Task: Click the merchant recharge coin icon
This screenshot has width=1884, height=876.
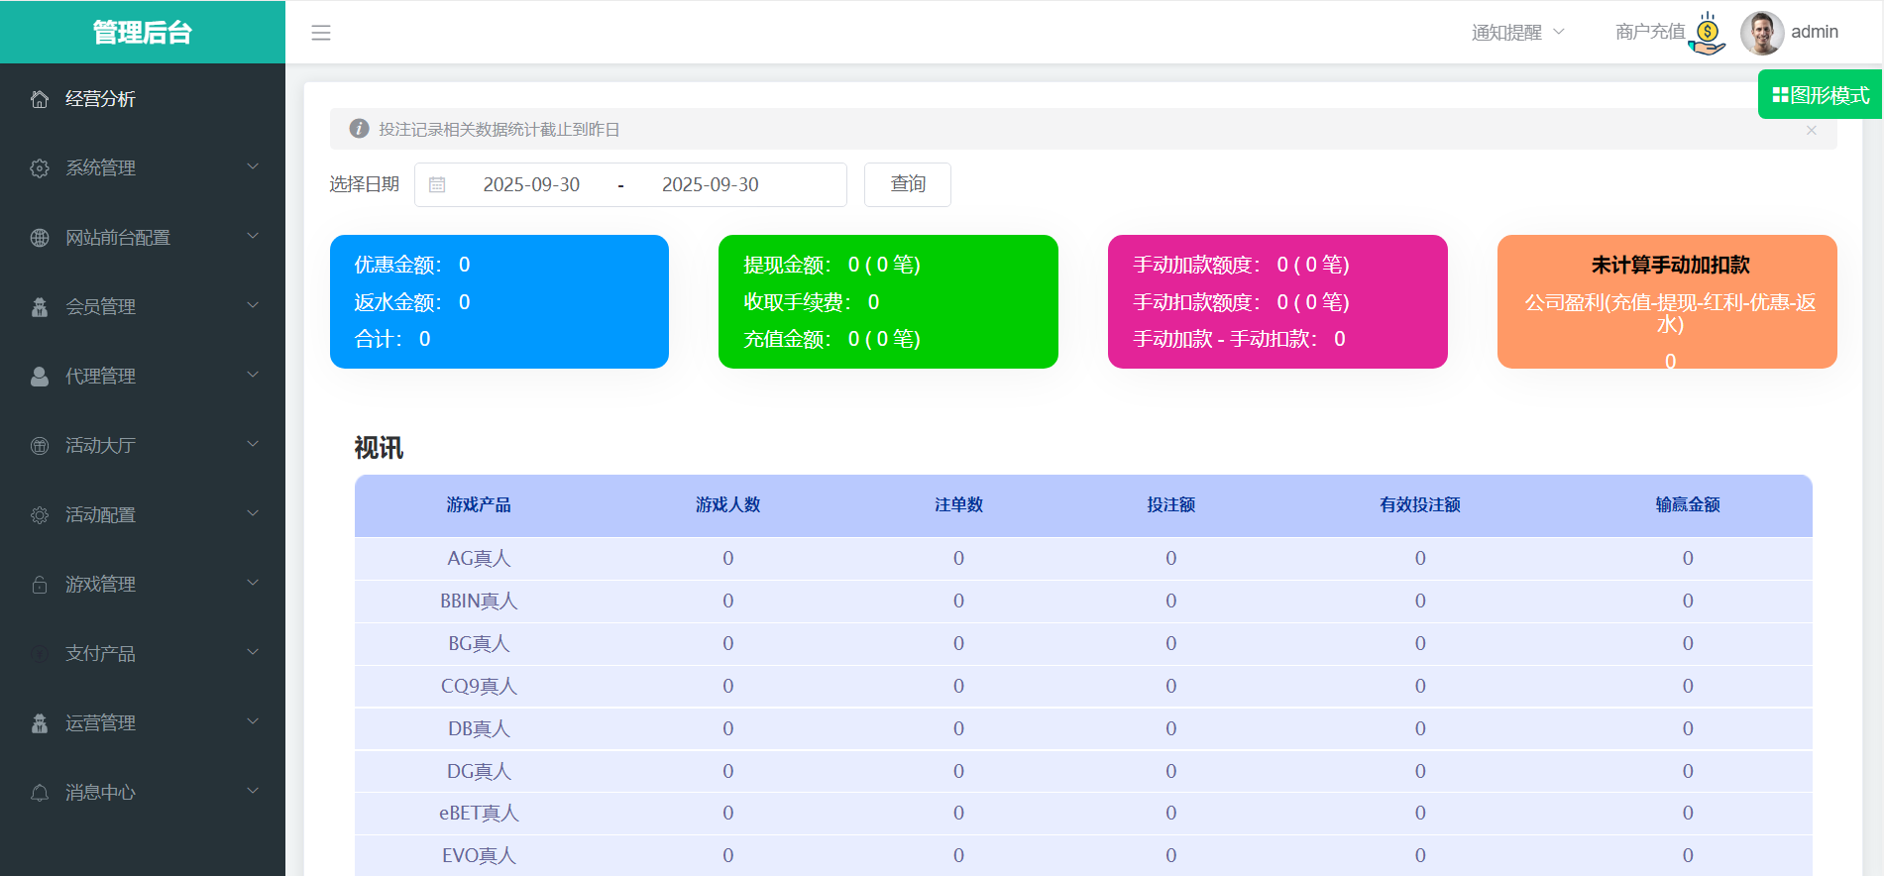Action: [1708, 33]
